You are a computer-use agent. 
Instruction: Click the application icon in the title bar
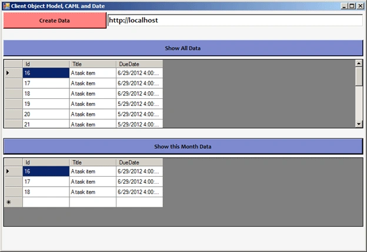(6, 6)
